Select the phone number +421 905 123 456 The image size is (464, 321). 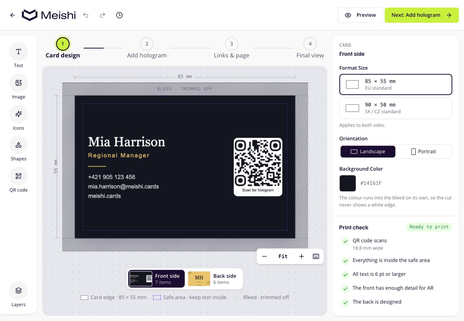[x=112, y=177]
